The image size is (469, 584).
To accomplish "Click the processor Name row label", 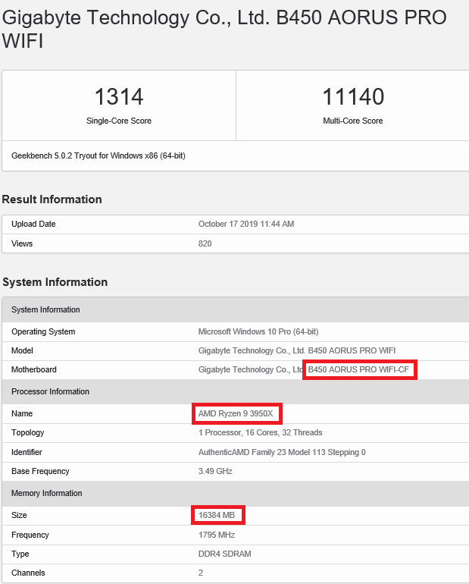I will pyautogui.click(x=22, y=413).
